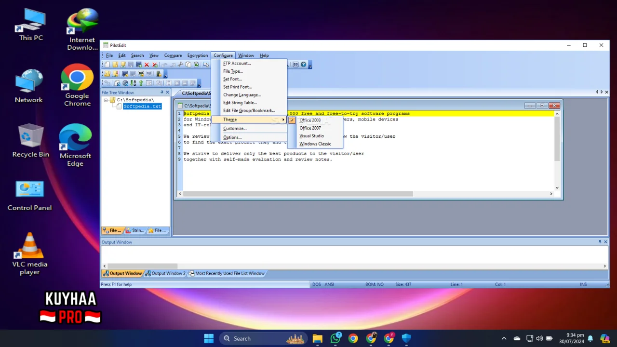Select Softpedia.txt in File Tree
This screenshot has width=617, height=347.
click(142, 107)
